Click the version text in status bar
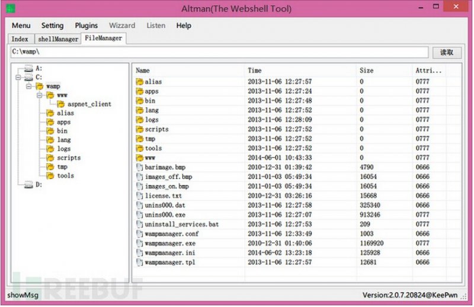 pyautogui.click(x=410, y=296)
